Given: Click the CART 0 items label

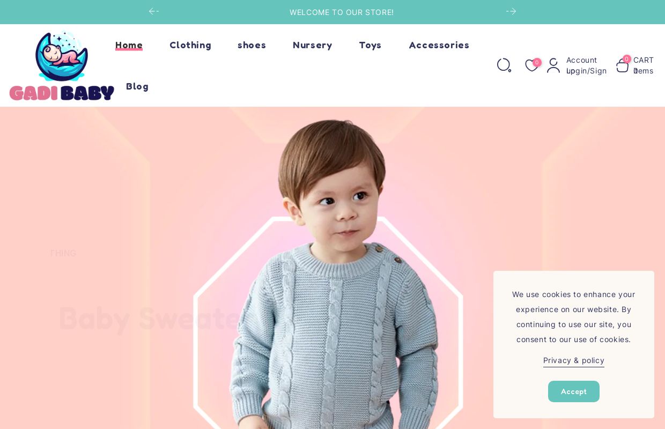Looking at the screenshot, I should pyautogui.click(x=643, y=65).
